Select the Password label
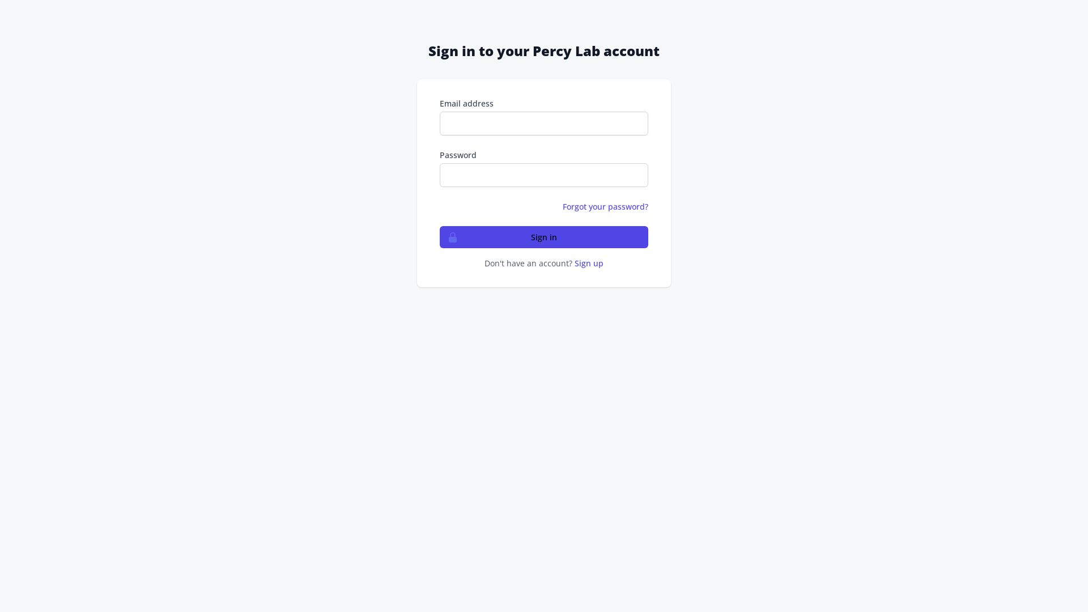Viewport: 1088px width, 612px height. coord(457,155)
